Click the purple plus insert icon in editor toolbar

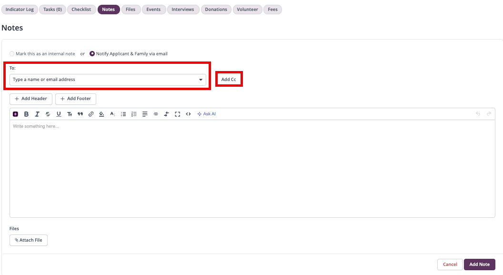click(15, 114)
